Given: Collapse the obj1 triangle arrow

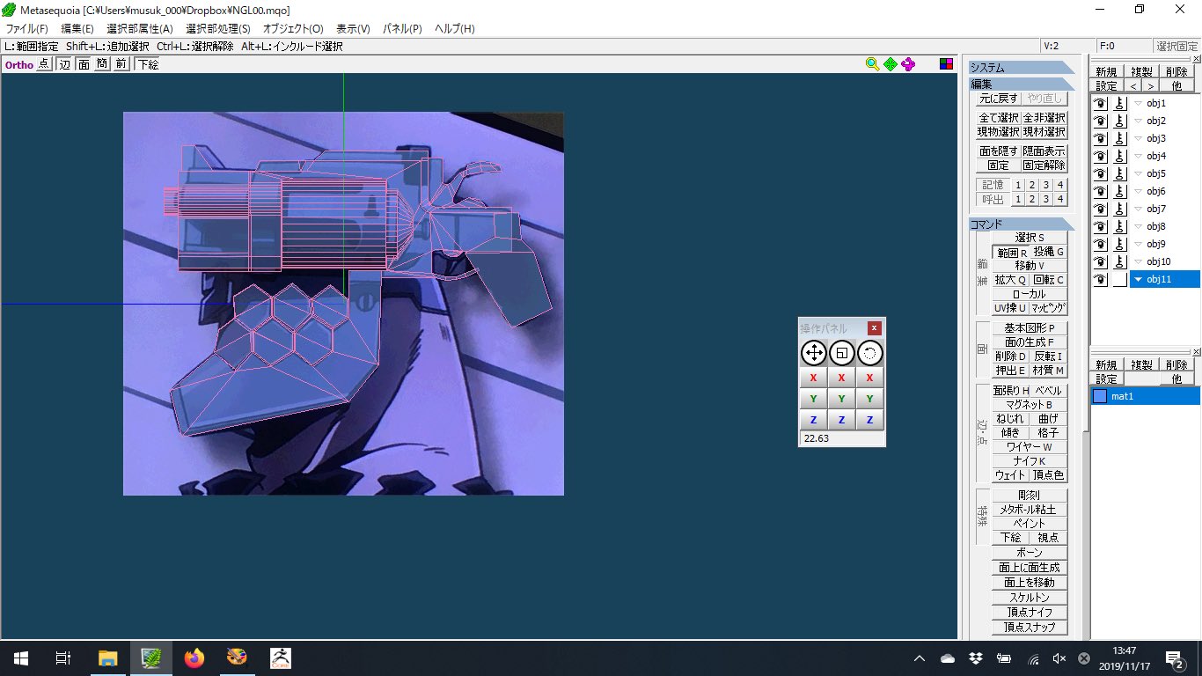Looking at the screenshot, I should 1138,103.
